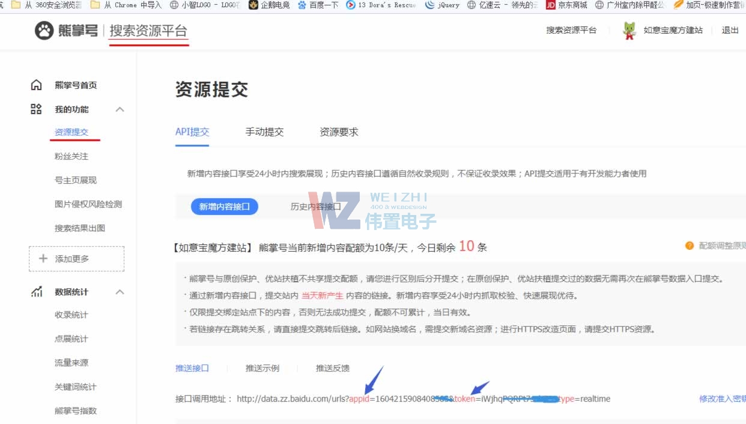The height and width of the screenshot is (424, 746).
Task: Select the highlighted 资源提交 sidebar entry
Action: tap(76, 132)
